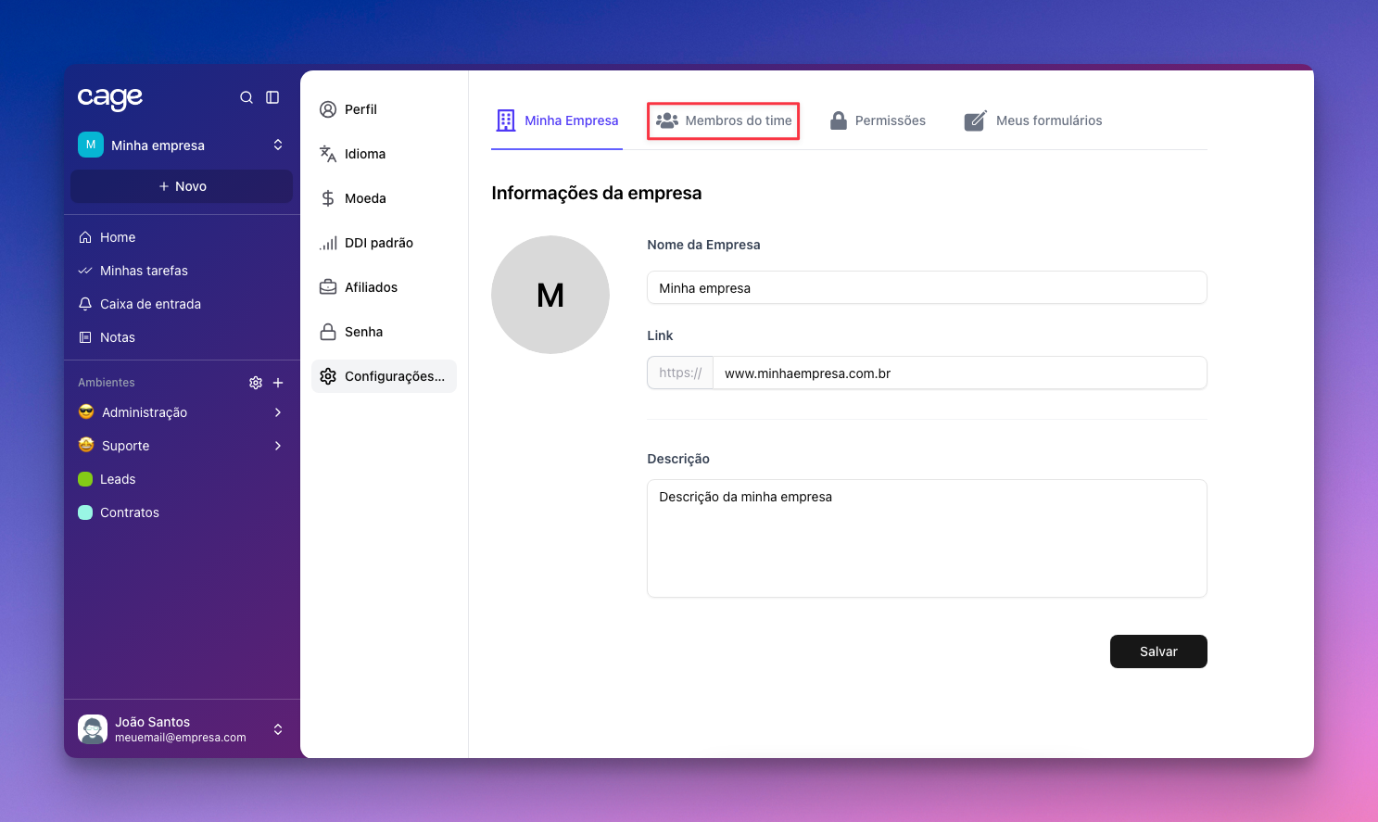Open the Caixa de entrada bell item
Screen dimensions: 1378x822
coord(150,304)
